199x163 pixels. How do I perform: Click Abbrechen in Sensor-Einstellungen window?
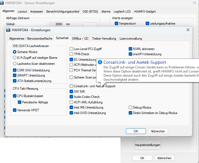click(164, 158)
